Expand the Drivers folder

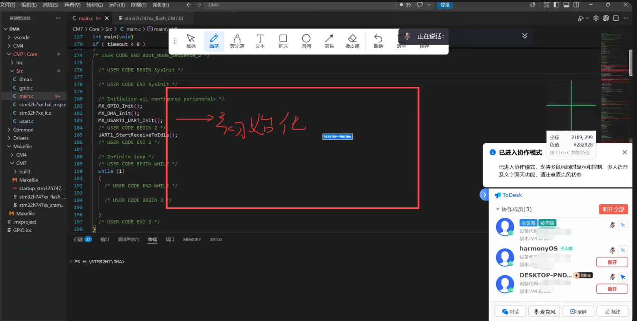click(x=21, y=138)
